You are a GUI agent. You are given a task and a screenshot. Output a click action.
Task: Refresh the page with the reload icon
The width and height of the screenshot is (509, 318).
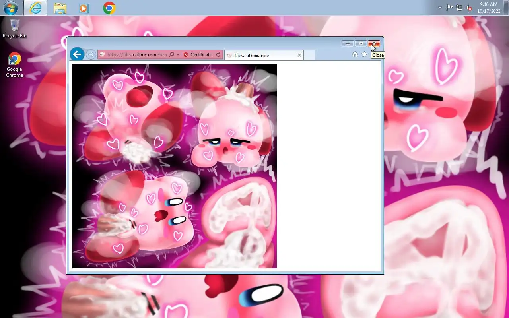point(218,55)
